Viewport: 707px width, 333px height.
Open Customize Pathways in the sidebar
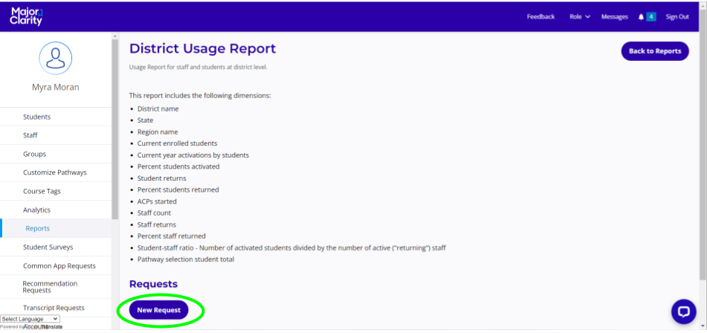click(x=54, y=172)
